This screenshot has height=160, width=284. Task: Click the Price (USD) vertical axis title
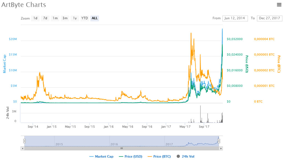click(247, 64)
